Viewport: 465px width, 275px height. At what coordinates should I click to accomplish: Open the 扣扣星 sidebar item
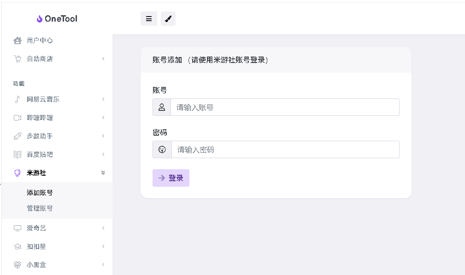57,246
